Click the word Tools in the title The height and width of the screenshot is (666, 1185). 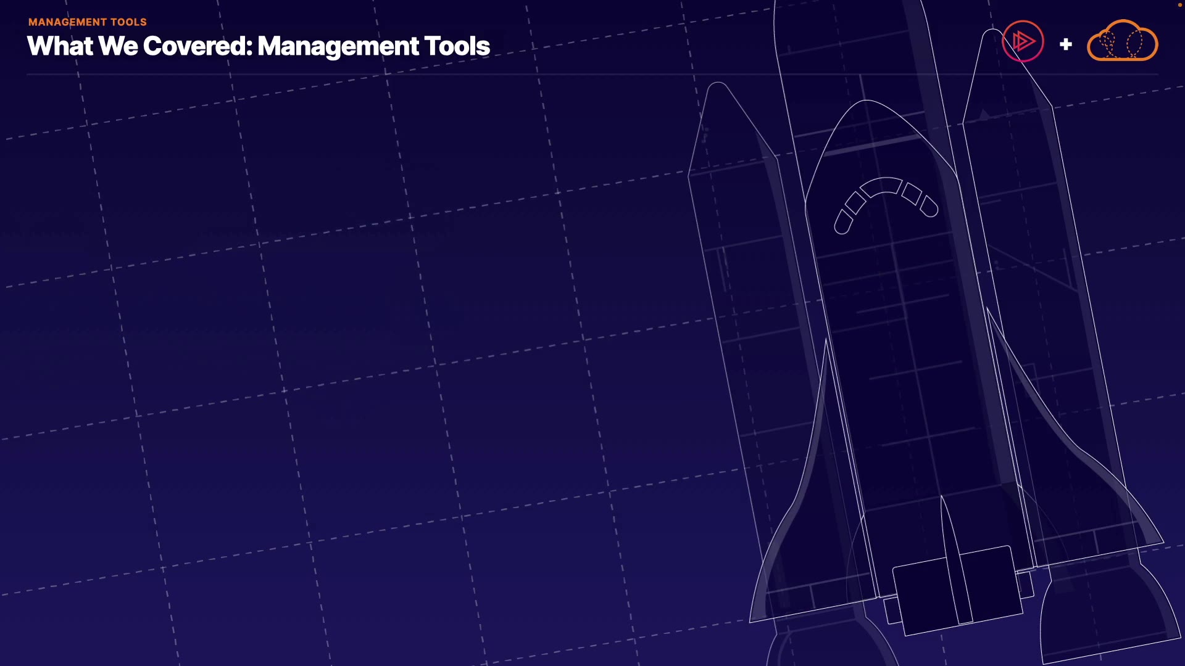click(457, 46)
